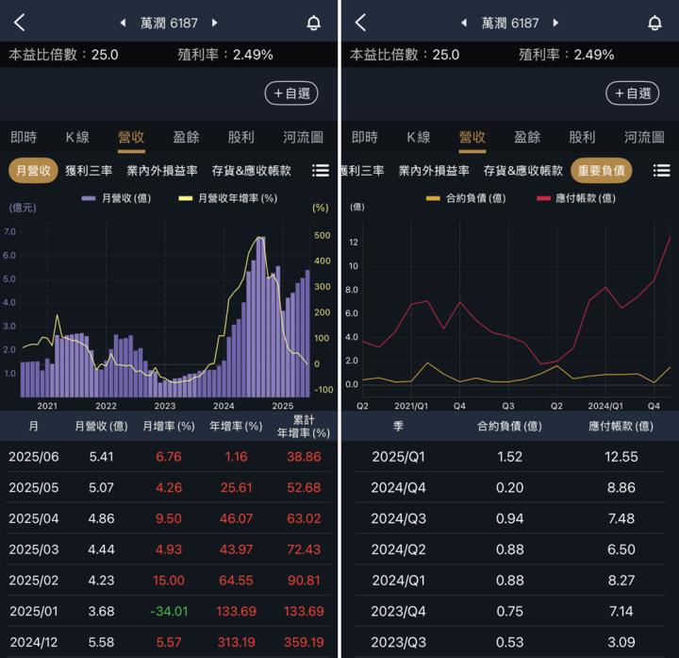Tap the back arrow on right screen
The width and height of the screenshot is (679, 658).
[x=360, y=23]
